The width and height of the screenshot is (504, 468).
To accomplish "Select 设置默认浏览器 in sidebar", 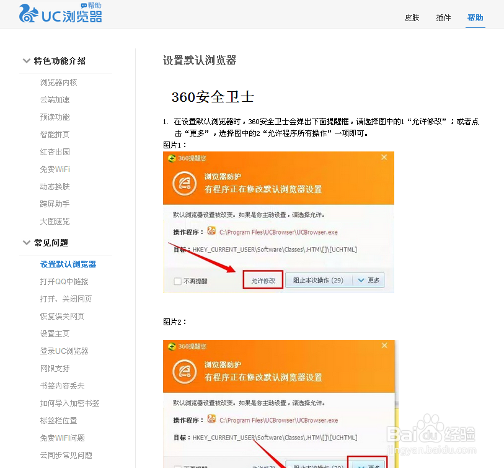I will click(x=68, y=264).
